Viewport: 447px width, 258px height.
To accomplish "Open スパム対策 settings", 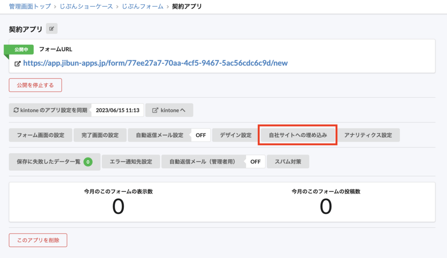I will click(288, 161).
